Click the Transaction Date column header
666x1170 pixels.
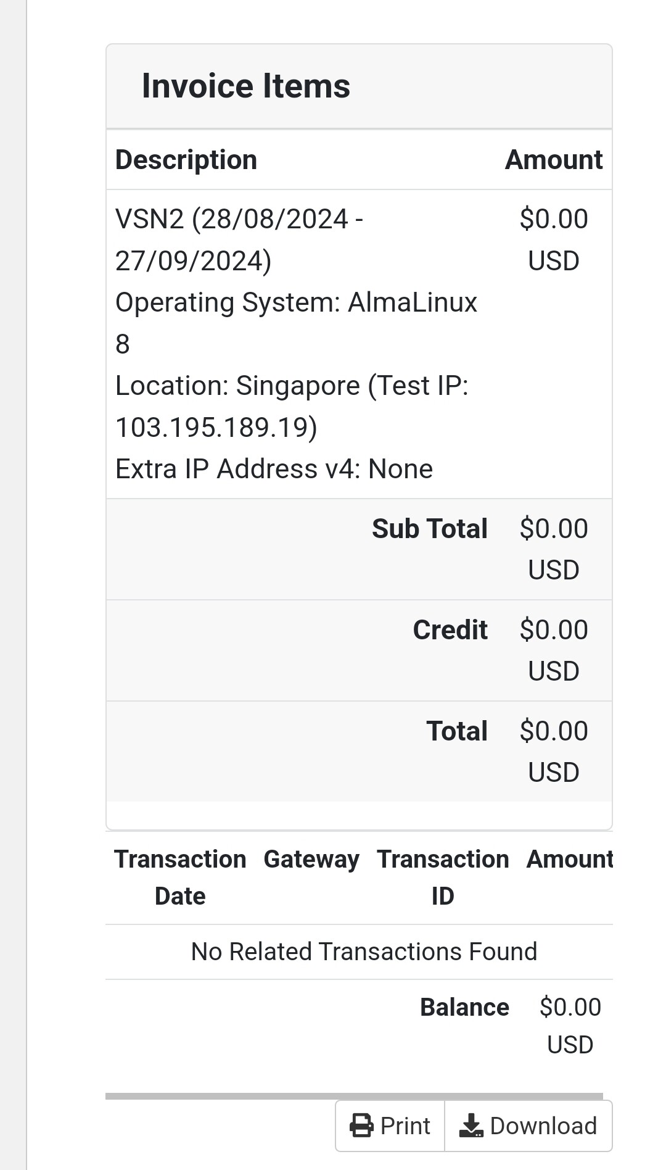pos(180,877)
